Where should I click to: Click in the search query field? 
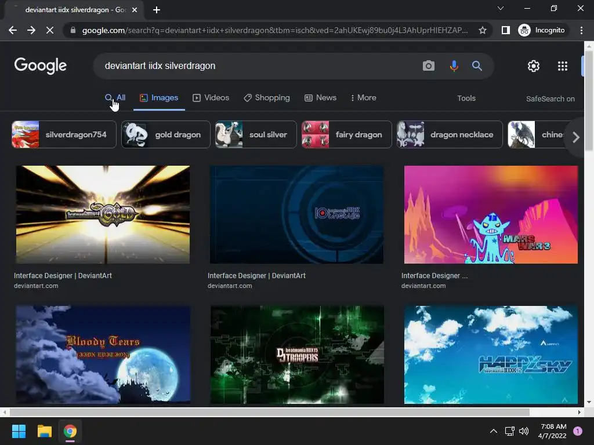258,66
